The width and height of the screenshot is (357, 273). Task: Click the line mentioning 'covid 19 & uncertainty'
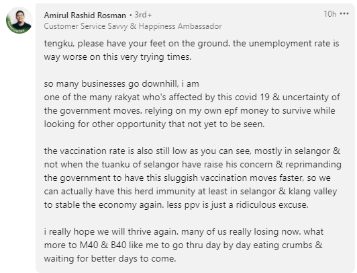[192, 97]
